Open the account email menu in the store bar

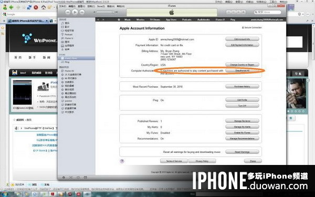point(267,19)
